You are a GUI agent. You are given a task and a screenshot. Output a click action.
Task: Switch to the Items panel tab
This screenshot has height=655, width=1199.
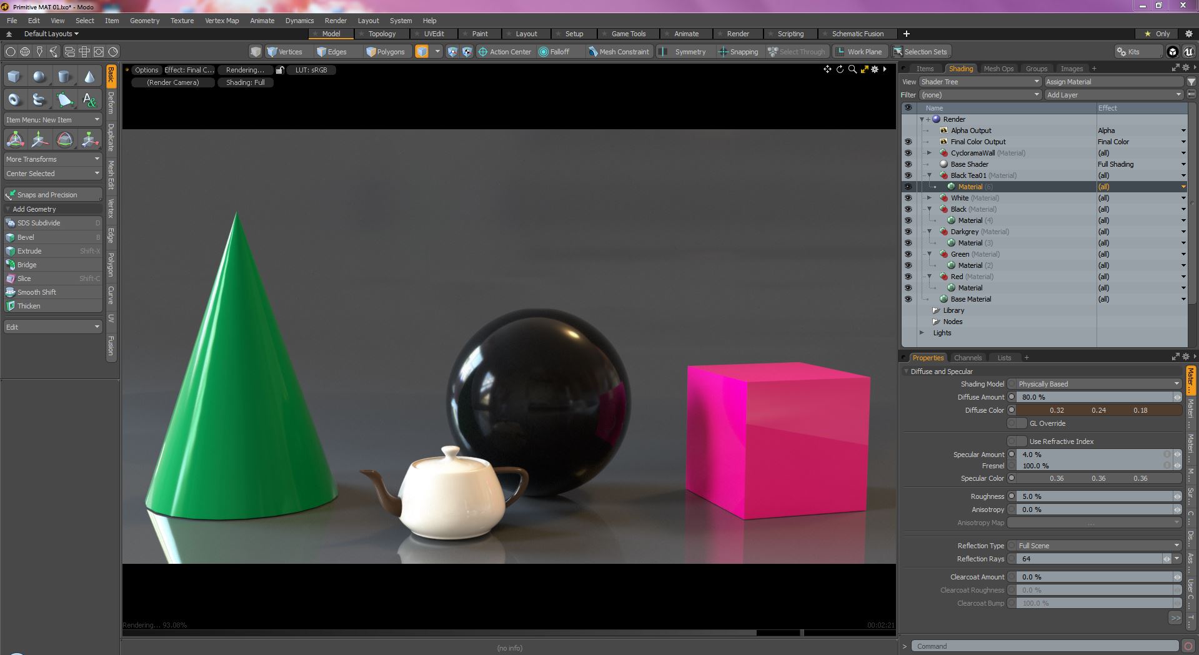pos(925,69)
